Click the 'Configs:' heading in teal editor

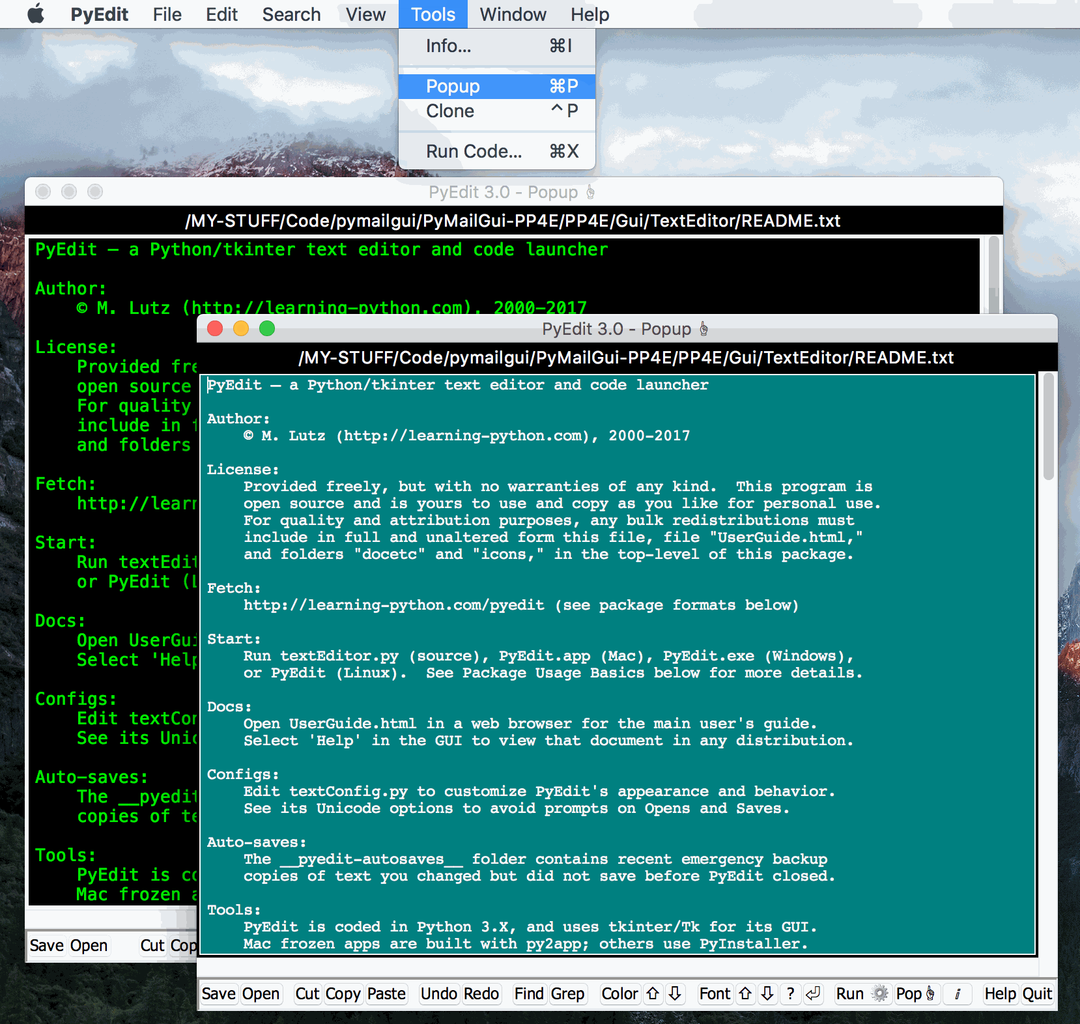[243, 775]
